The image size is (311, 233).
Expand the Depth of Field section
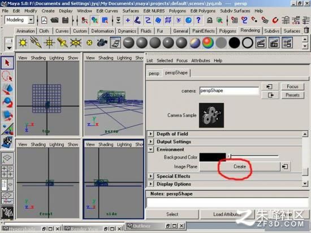(150, 134)
